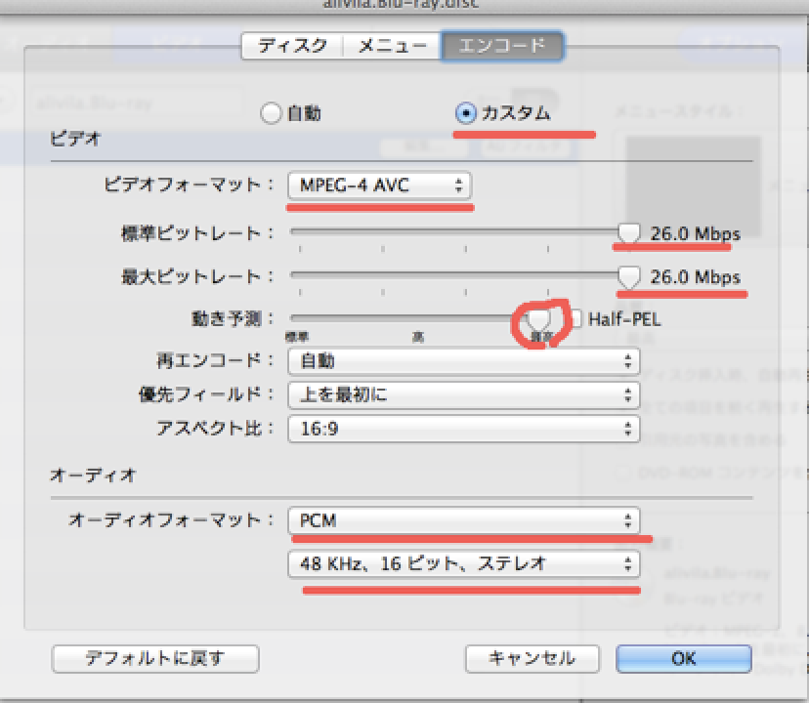809x703 pixels.
Task: Click the ビデオフォーマット: label
Action: click(x=189, y=185)
